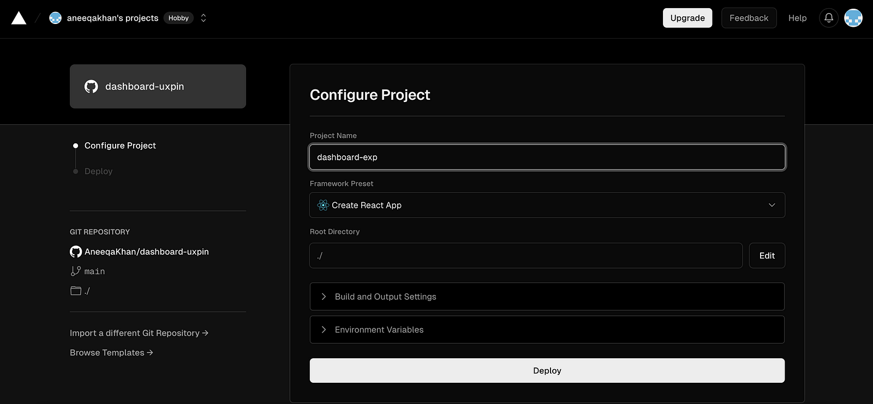Click the Project Name label
Viewport: 873px width, 404px height.
click(333, 136)
